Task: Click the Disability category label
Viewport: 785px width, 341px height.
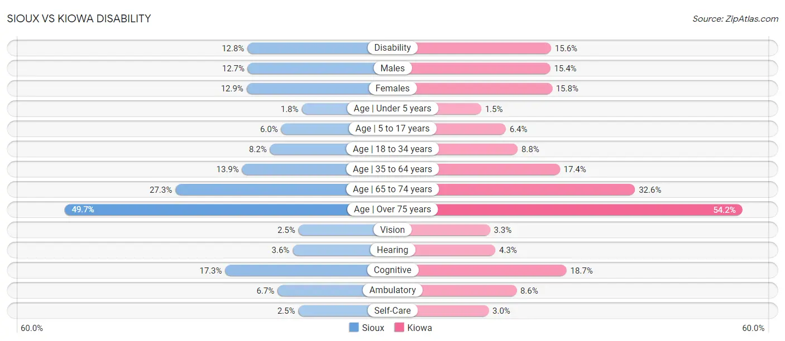Action: coord(392,48)
